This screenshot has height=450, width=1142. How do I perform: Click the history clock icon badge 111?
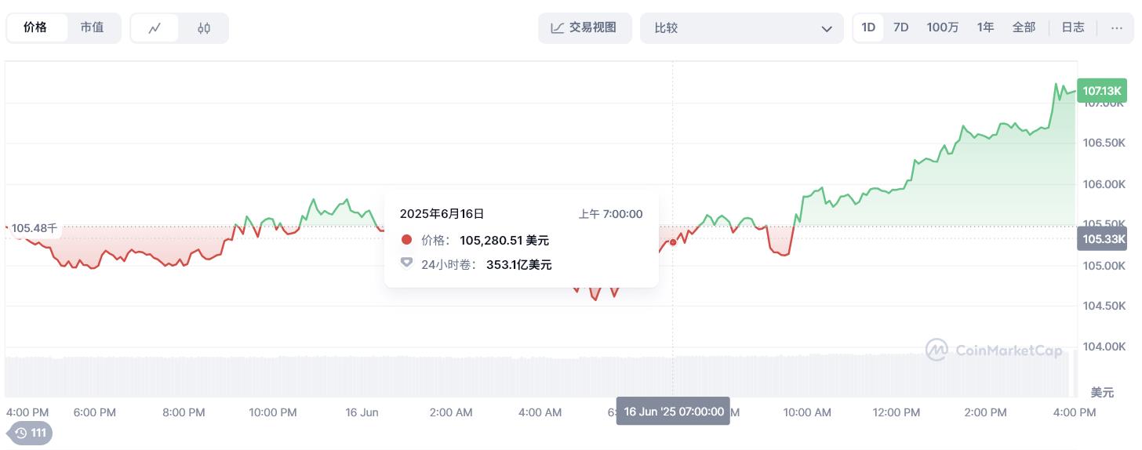pos(31,433)
